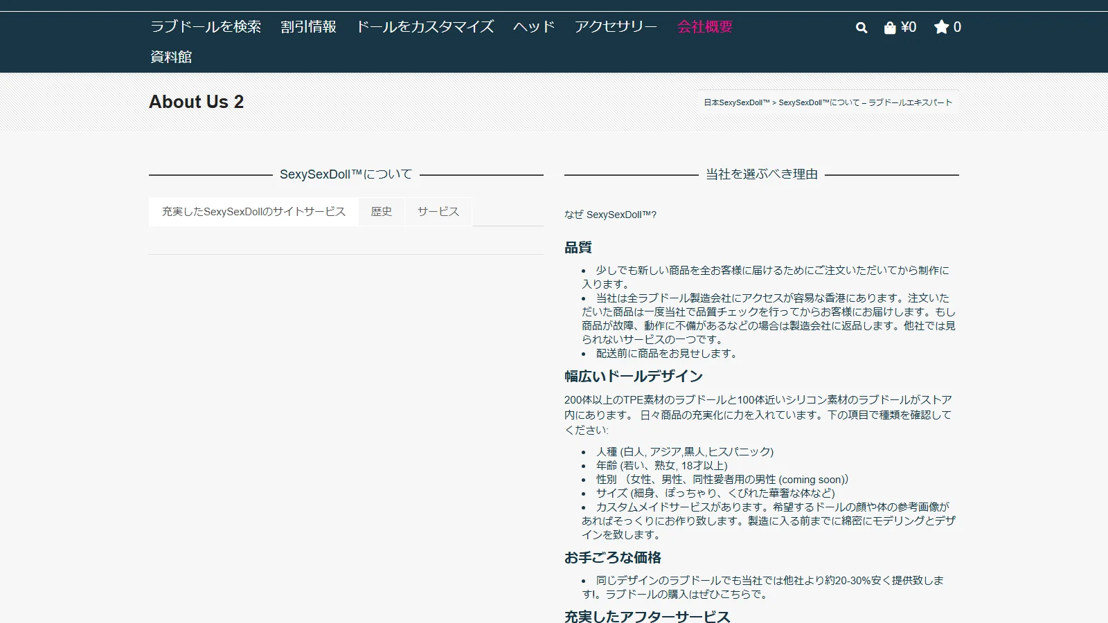Open ドールをカスタマイズ menu item

425,27
